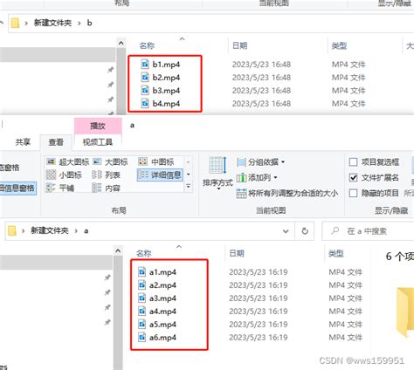
Task: Click the b1.mp4 file icon
Action: pos(145,64)
